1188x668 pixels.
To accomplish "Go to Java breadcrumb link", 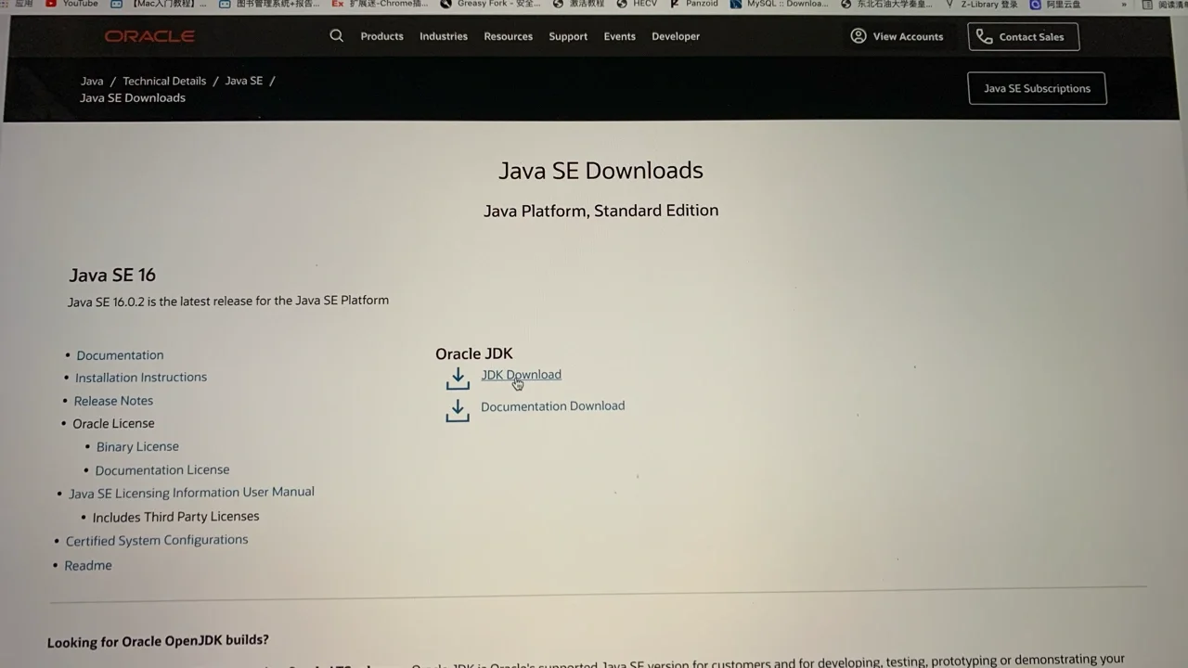I will click(92, 81).
